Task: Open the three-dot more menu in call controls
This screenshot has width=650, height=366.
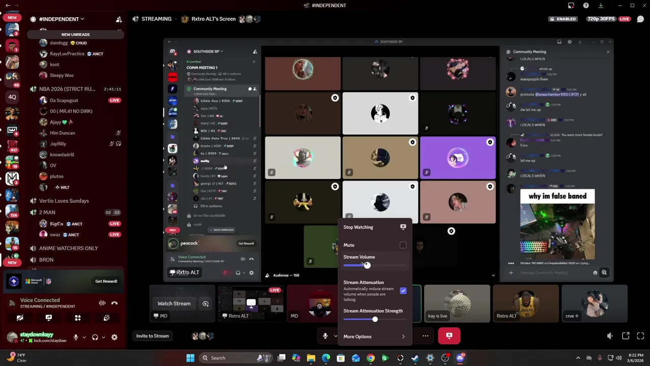Action: coord(426,335)
